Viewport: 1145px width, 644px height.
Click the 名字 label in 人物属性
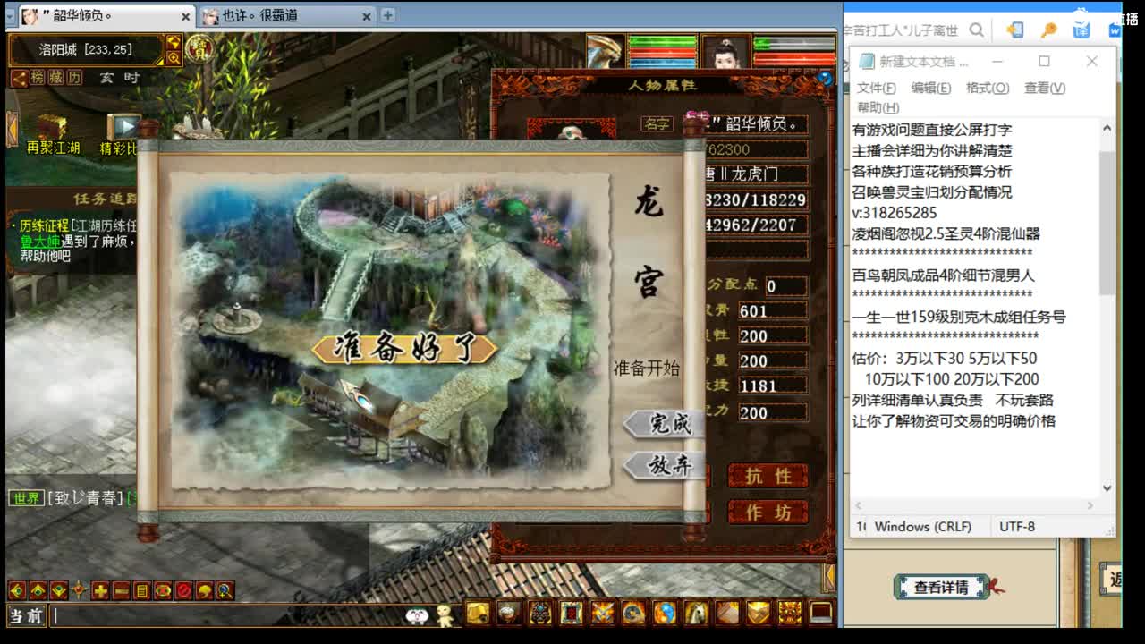pos(657,124)
